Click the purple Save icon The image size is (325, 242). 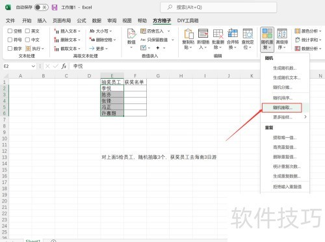55,8
